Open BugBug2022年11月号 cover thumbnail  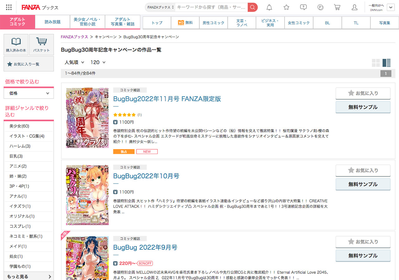click(x=87, y=118)
